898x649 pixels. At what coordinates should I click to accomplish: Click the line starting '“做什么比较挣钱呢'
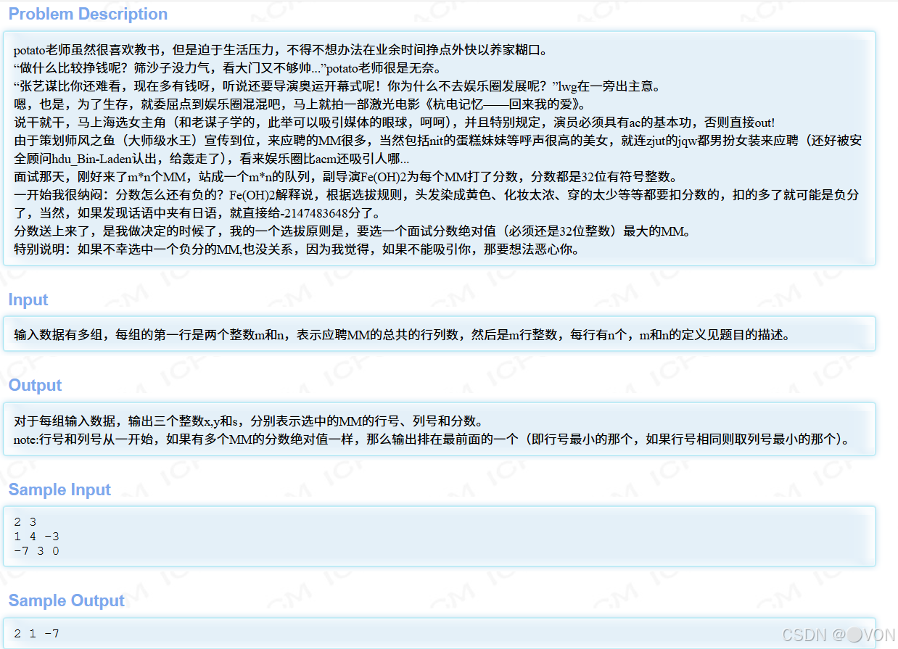pyautogui.click(x=230, y=68)
